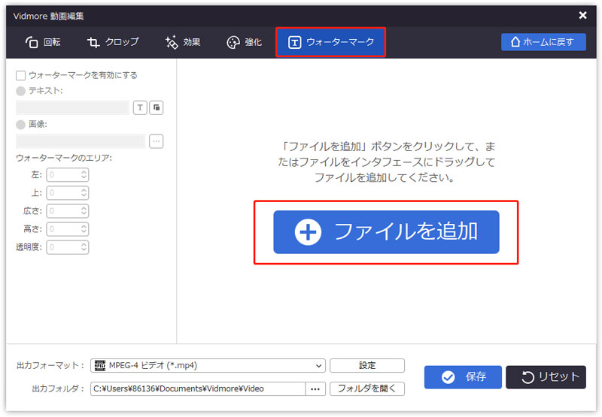This screenshot has width=602, height=417.
Task: Click the image path input field
Action: point(81,141)
